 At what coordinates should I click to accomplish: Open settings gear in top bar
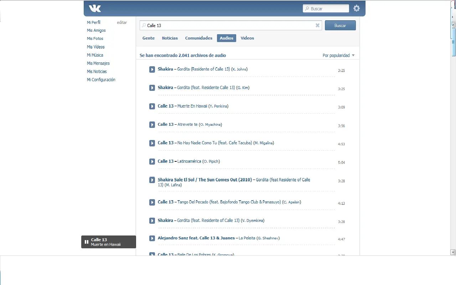pos(357,8)
